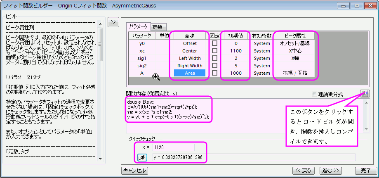The height and width of the screenshot is (178, 379).
Task: Open peak attribute オフセット/基線 cell
Action: (x=295, y=43)
